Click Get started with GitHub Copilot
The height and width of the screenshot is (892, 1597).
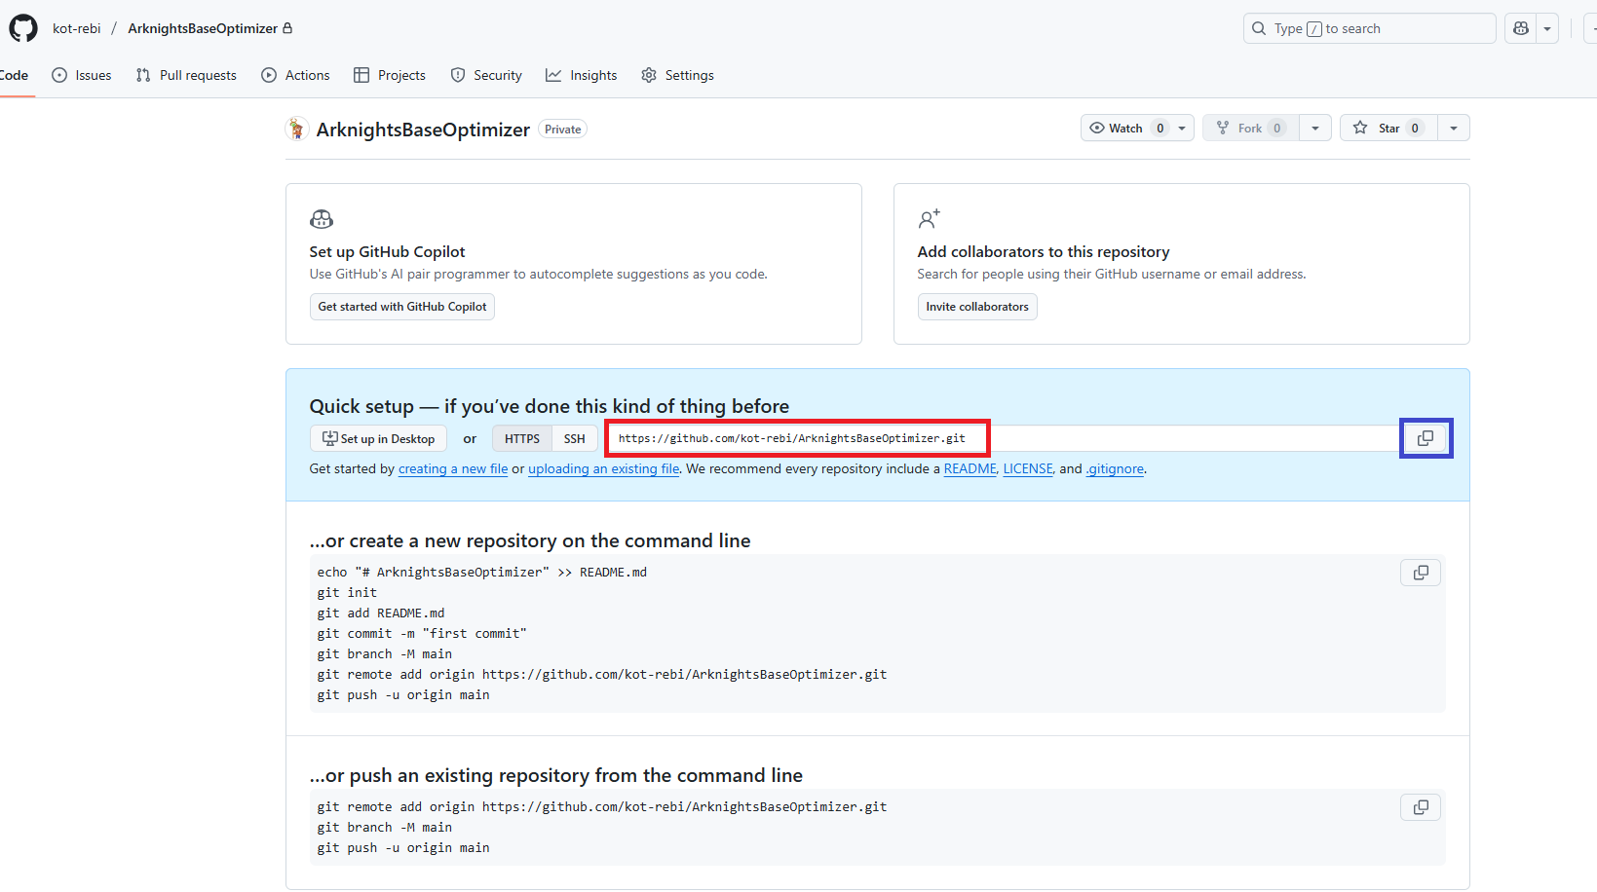(x=402, y=307)
